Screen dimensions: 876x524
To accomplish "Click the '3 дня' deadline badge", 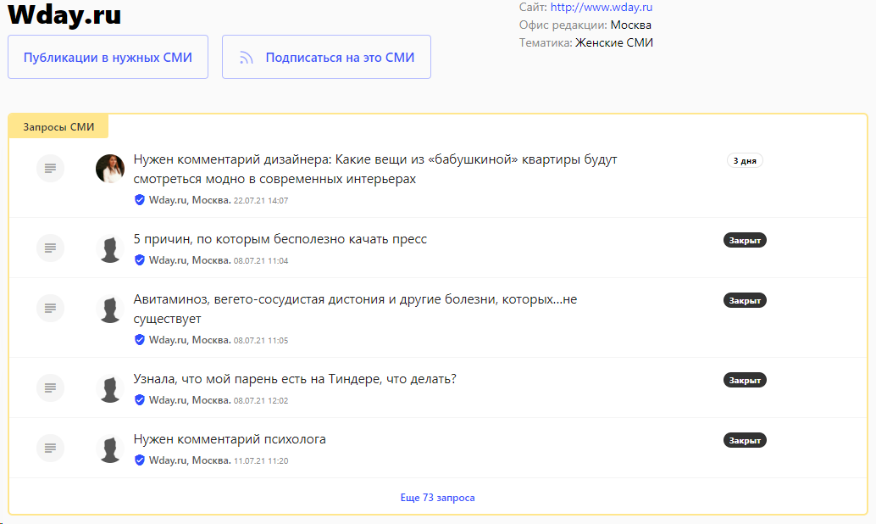I will 745,160.
